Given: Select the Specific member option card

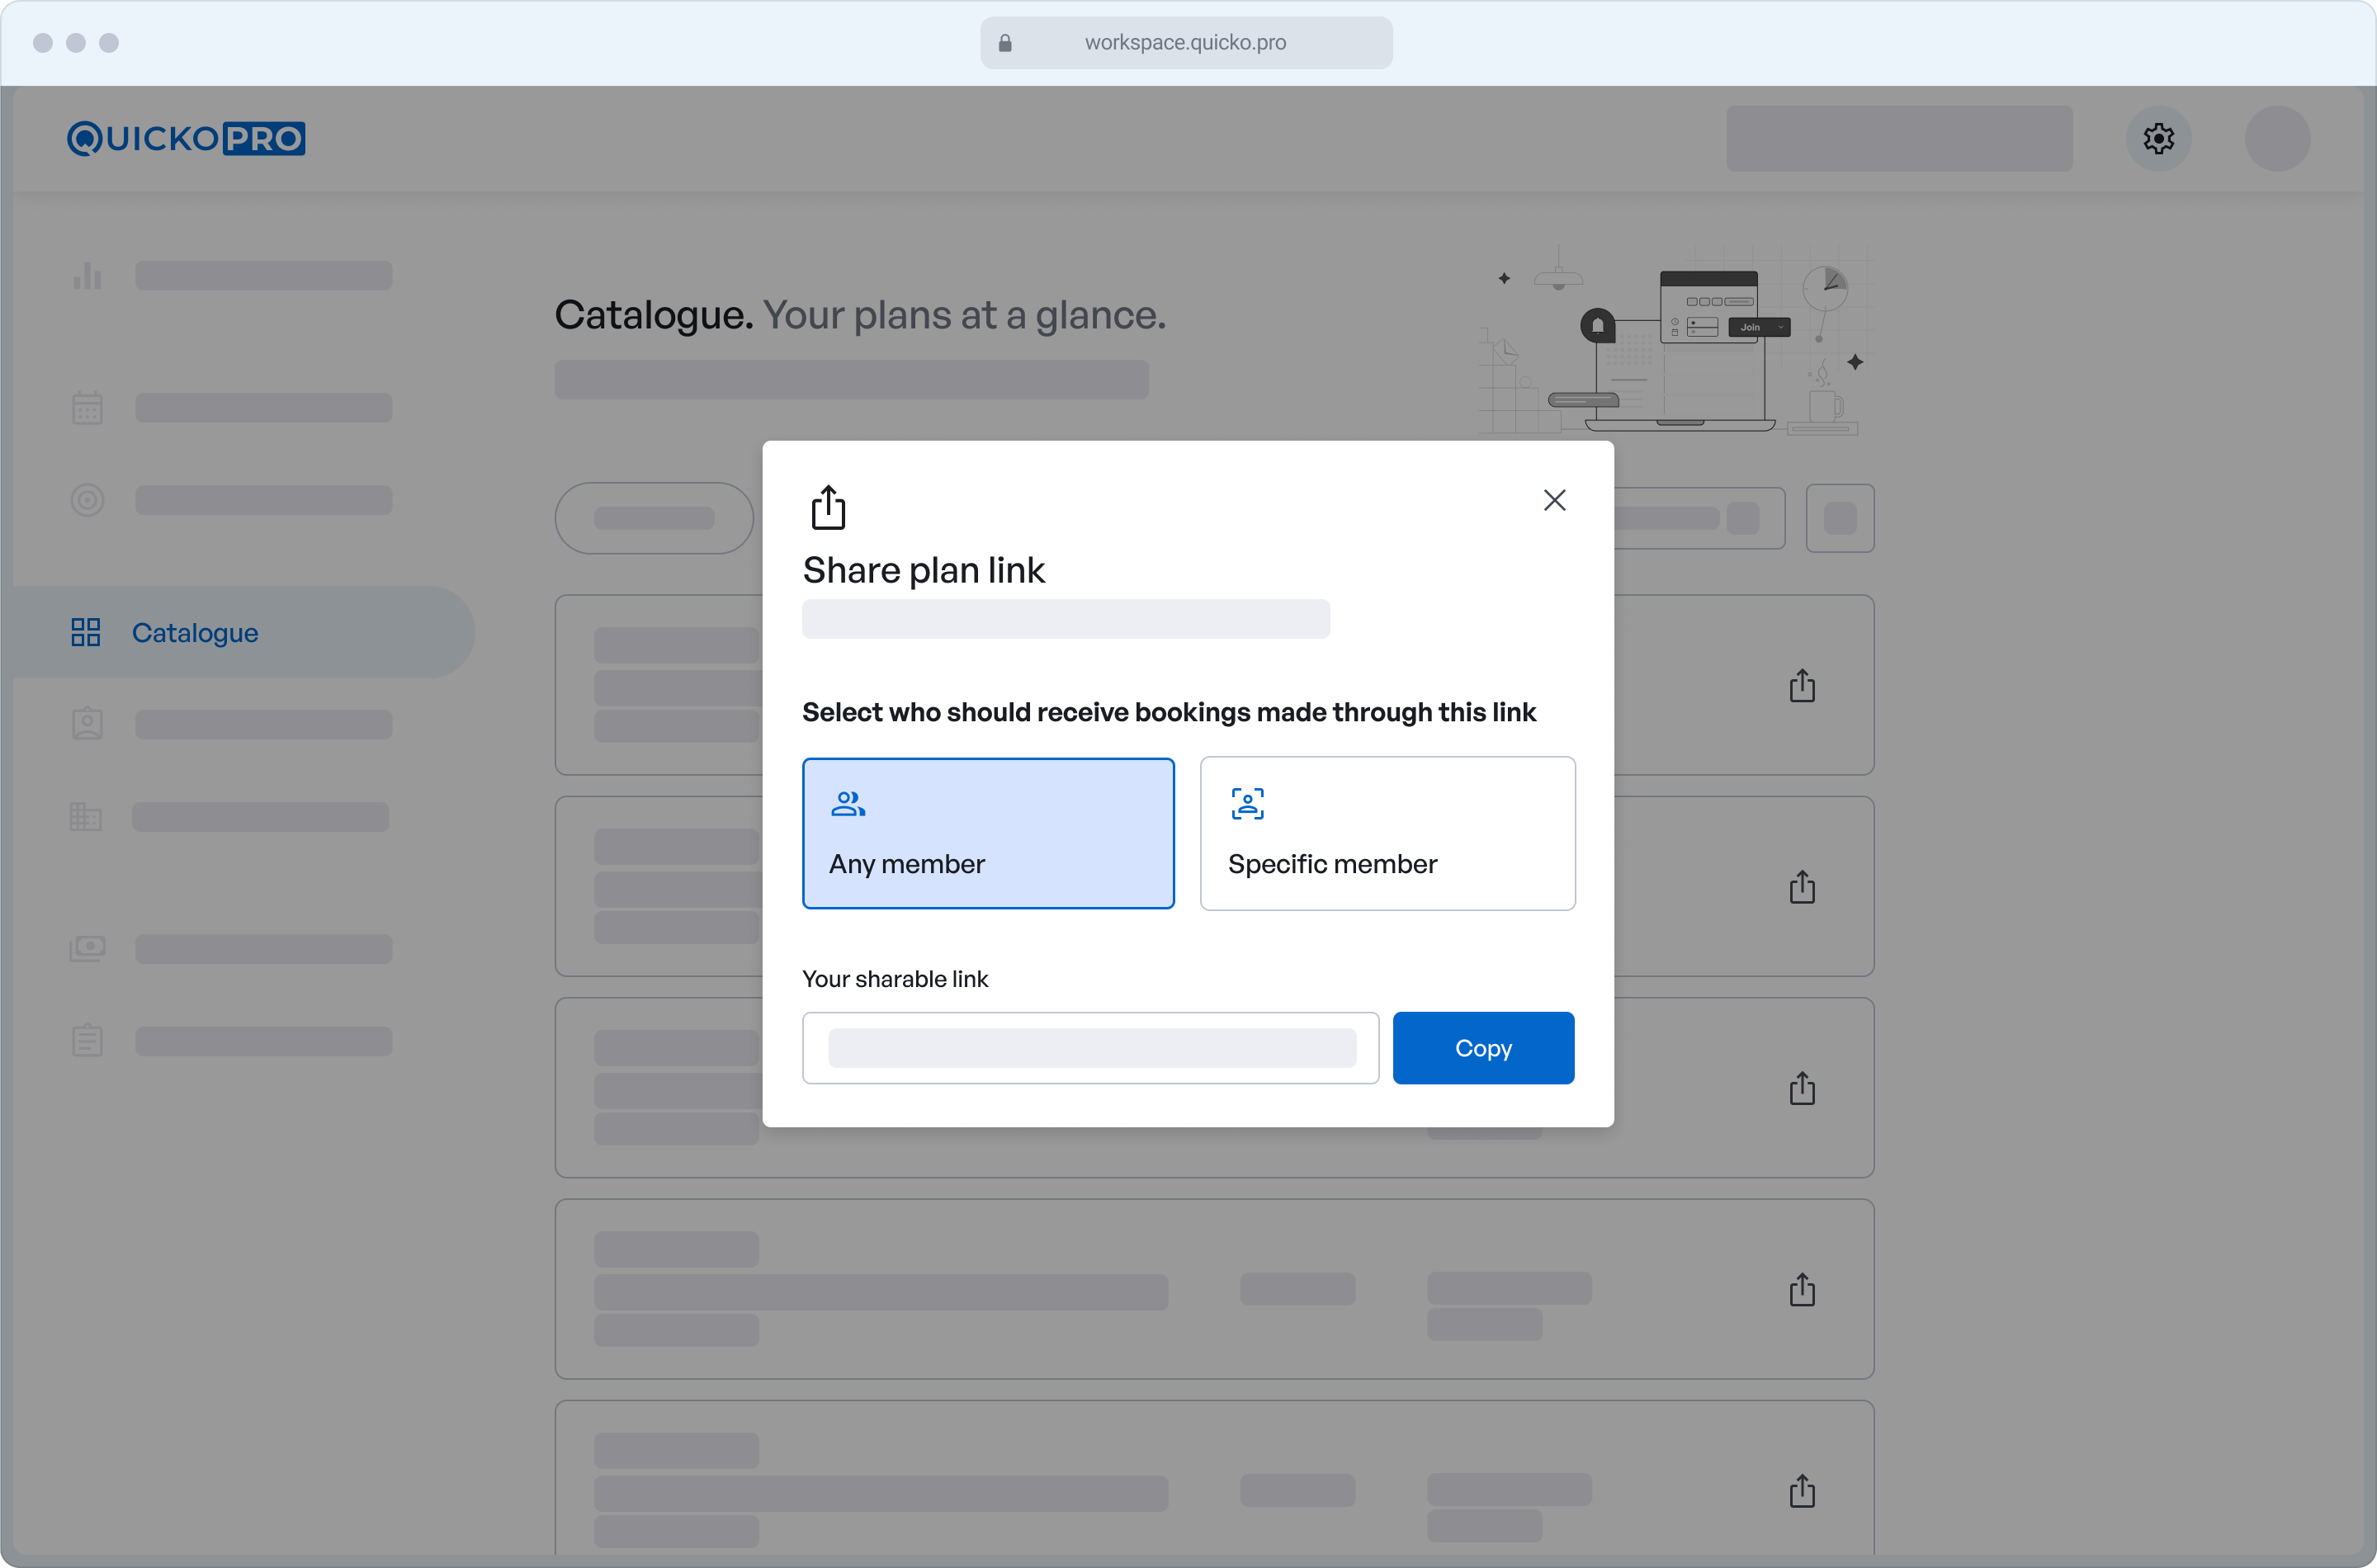Looking at the screenshot, I should 1387,833.
